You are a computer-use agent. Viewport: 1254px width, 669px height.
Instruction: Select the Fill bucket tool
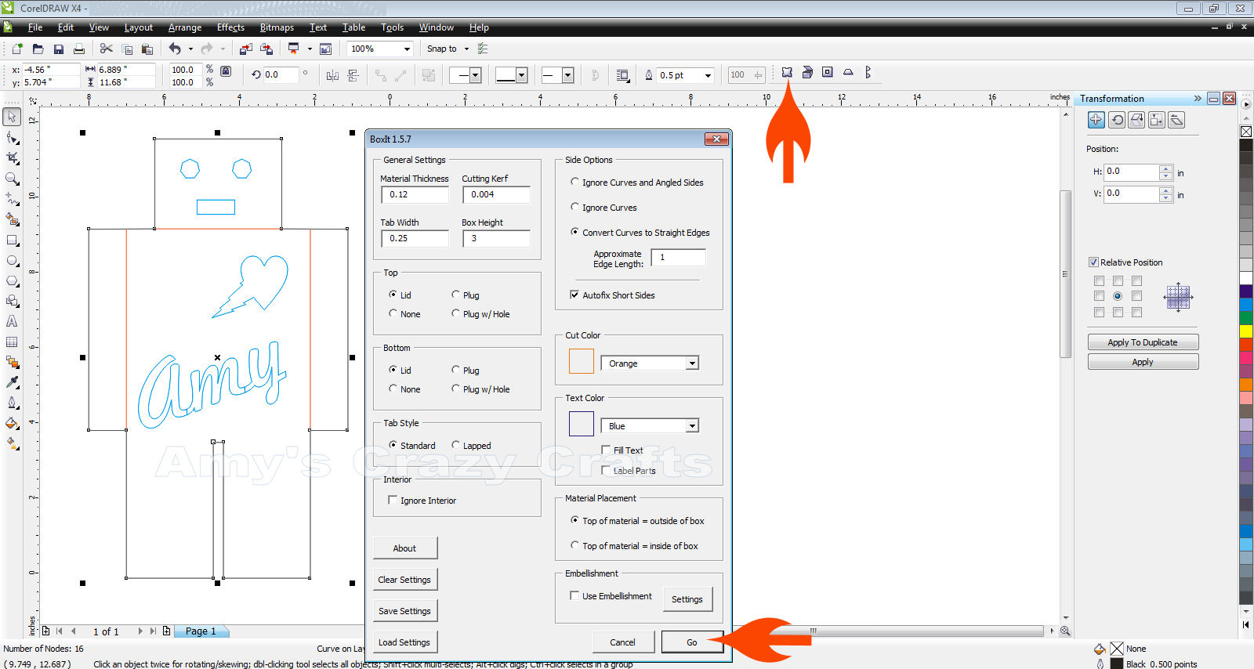click(12, 423)
